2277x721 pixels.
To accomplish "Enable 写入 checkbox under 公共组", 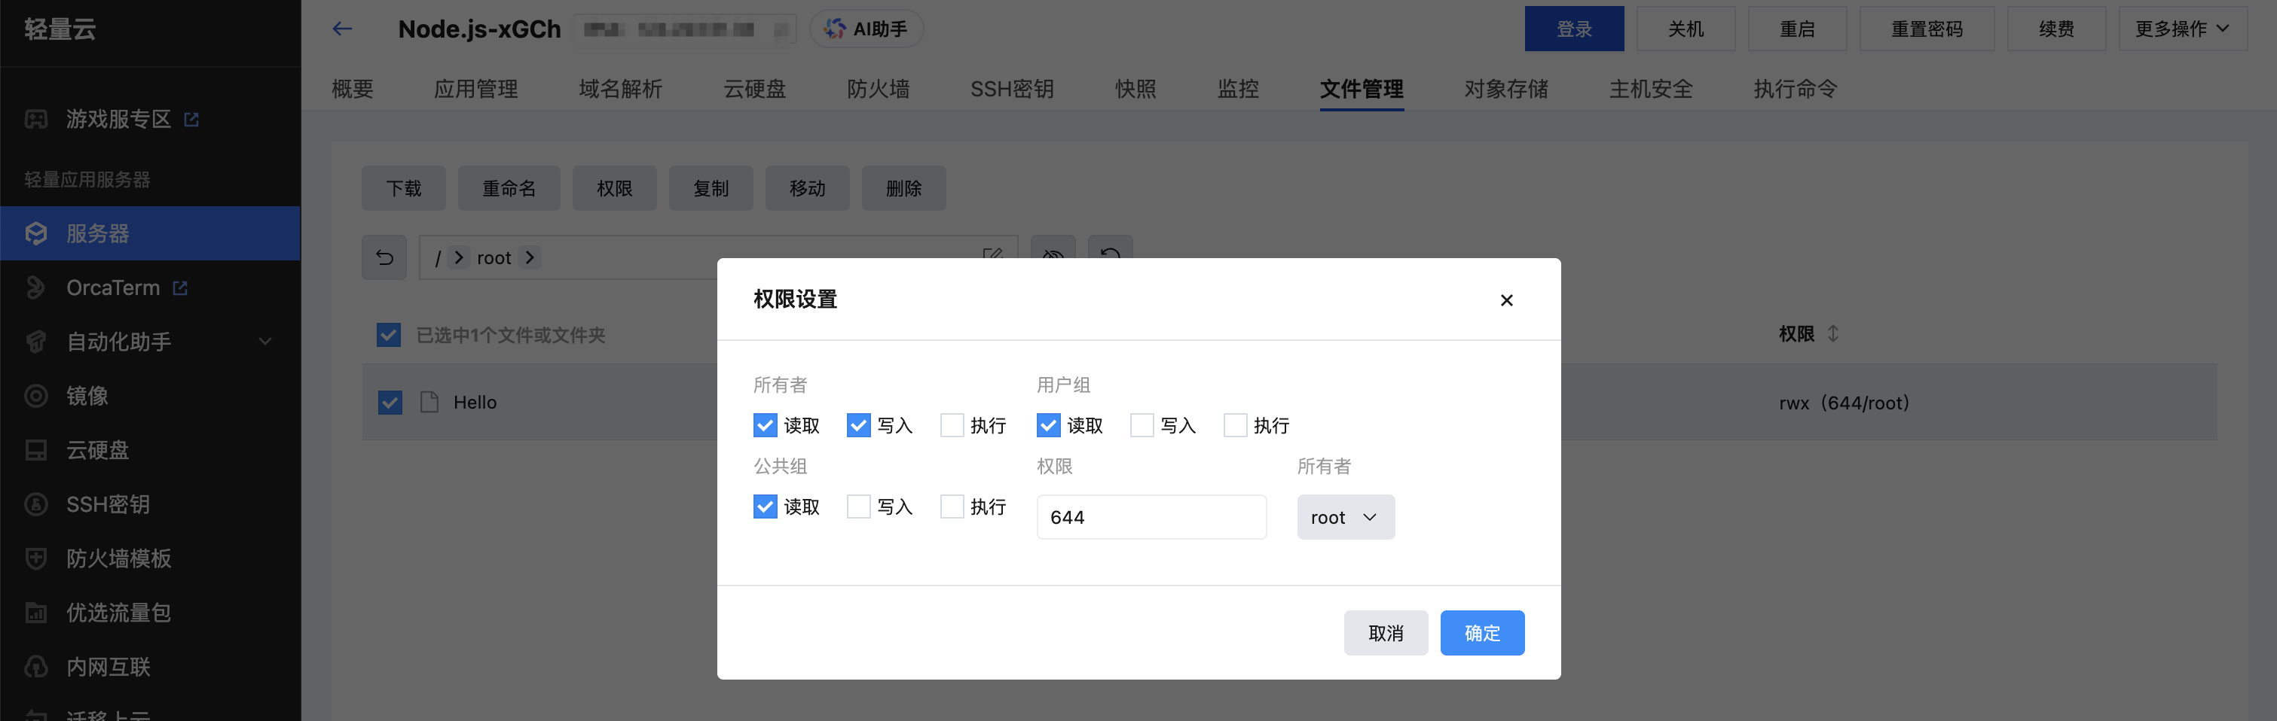I will pos(858,507).
